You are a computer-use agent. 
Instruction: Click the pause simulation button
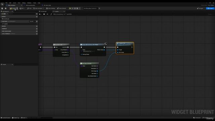pos(73,8)
